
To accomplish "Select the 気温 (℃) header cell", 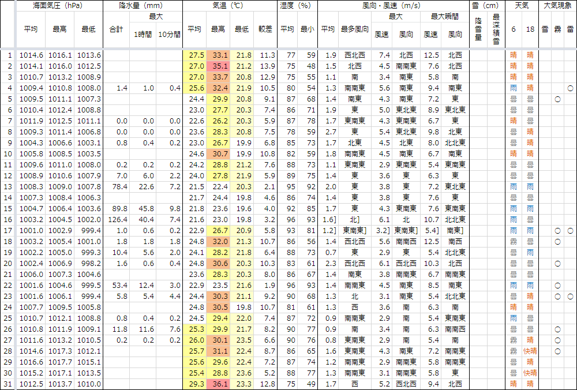I will (230, 5).
